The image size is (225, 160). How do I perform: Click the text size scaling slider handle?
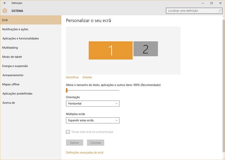pos(67,90)
